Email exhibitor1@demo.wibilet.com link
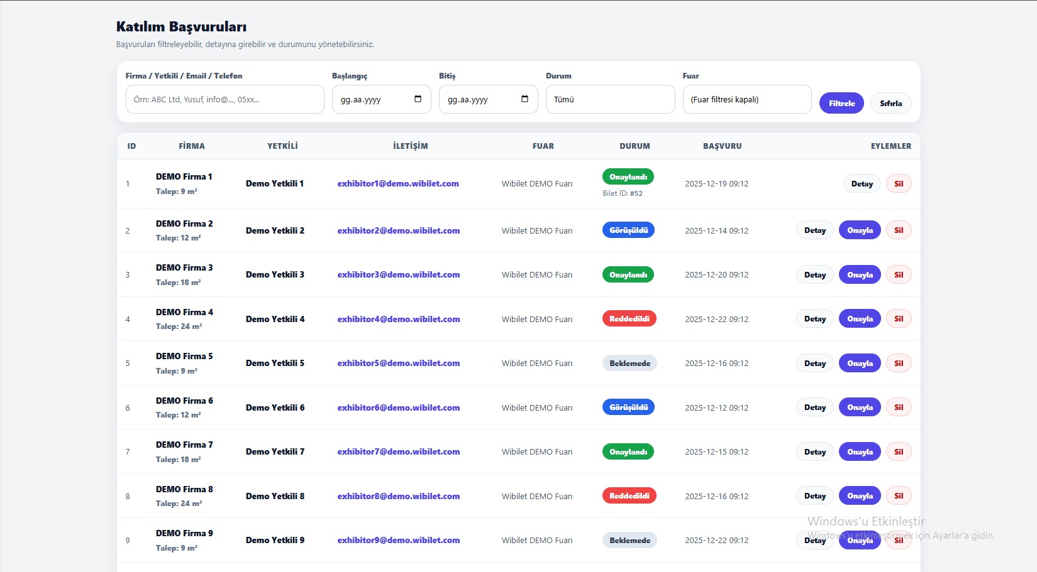This screenshot has height=572, width=1037. coord(397,184)
